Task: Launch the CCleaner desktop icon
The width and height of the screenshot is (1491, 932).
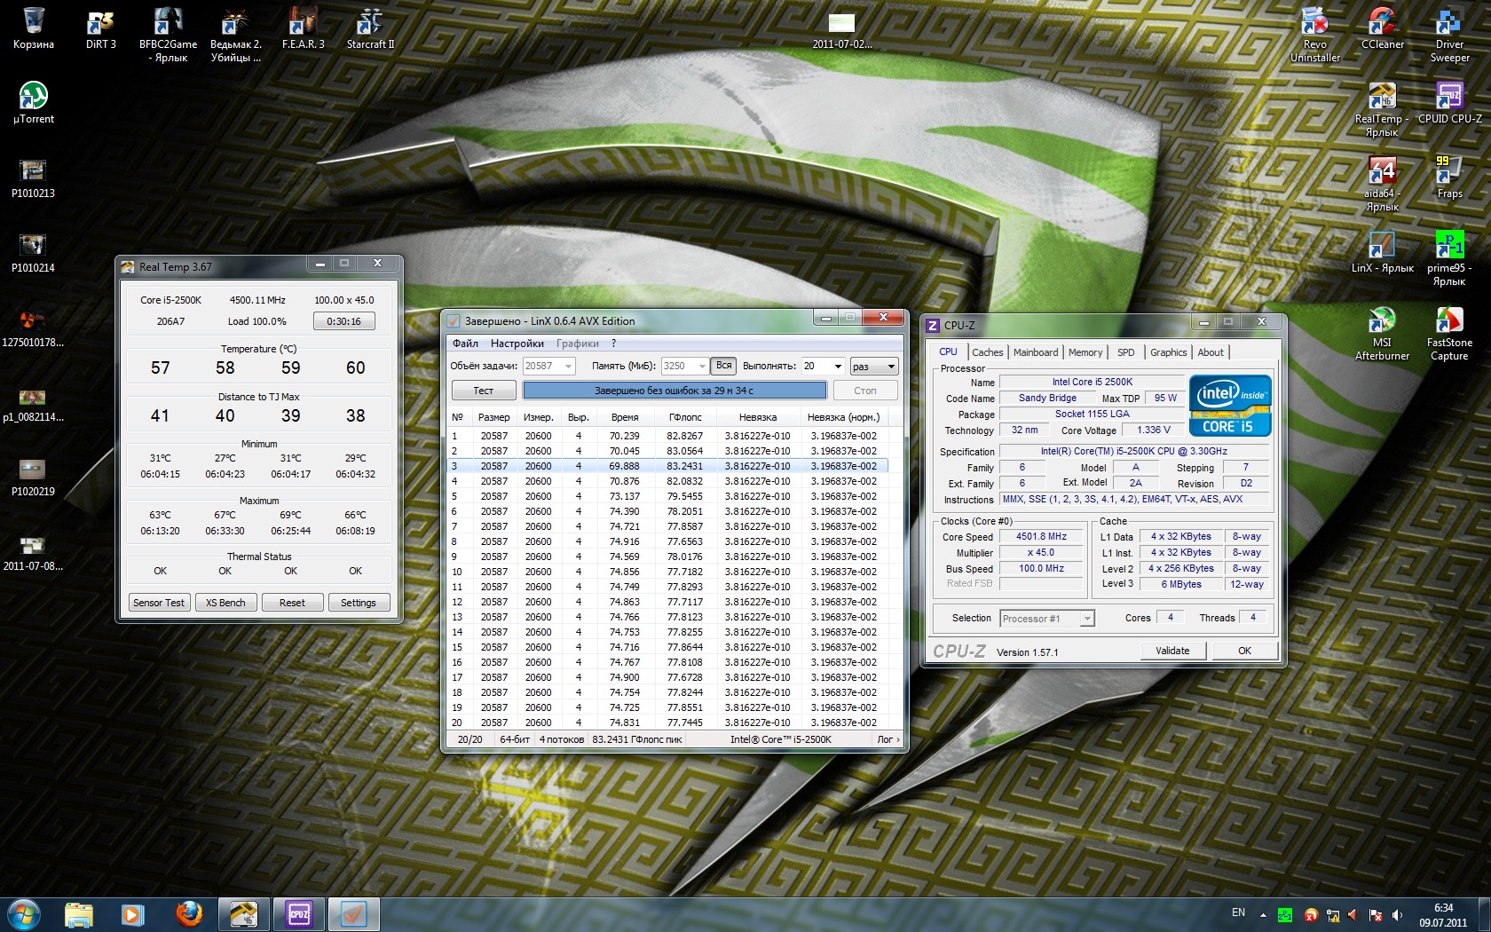Action: pyautogui.click(x=1383, y=28)
